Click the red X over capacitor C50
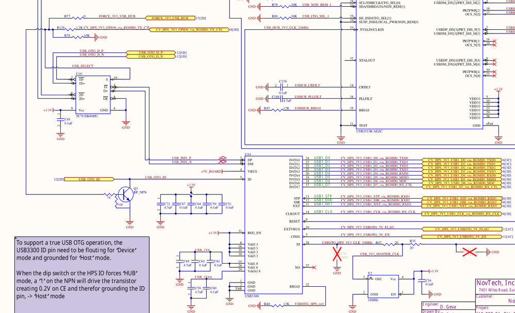Viewport: 515px width, 313px height. [x=337, y=254]
